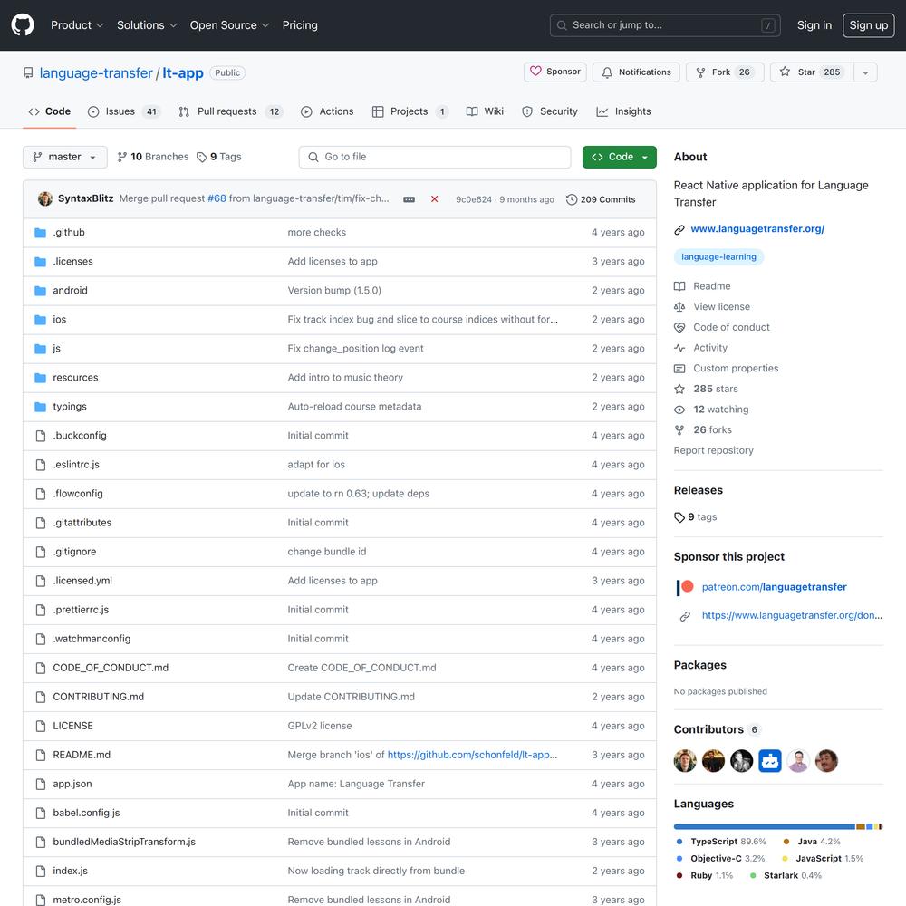Click the Sign up button

tap(868, 24)
